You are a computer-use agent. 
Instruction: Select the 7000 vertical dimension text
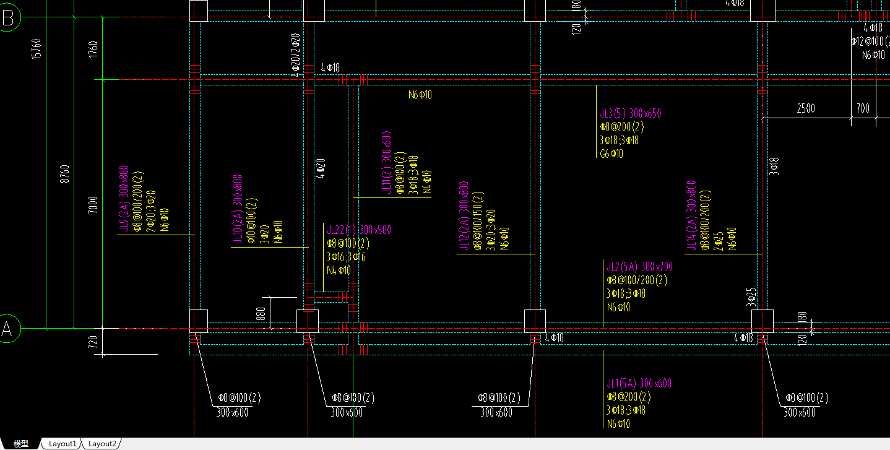click(x=93, y=204)
